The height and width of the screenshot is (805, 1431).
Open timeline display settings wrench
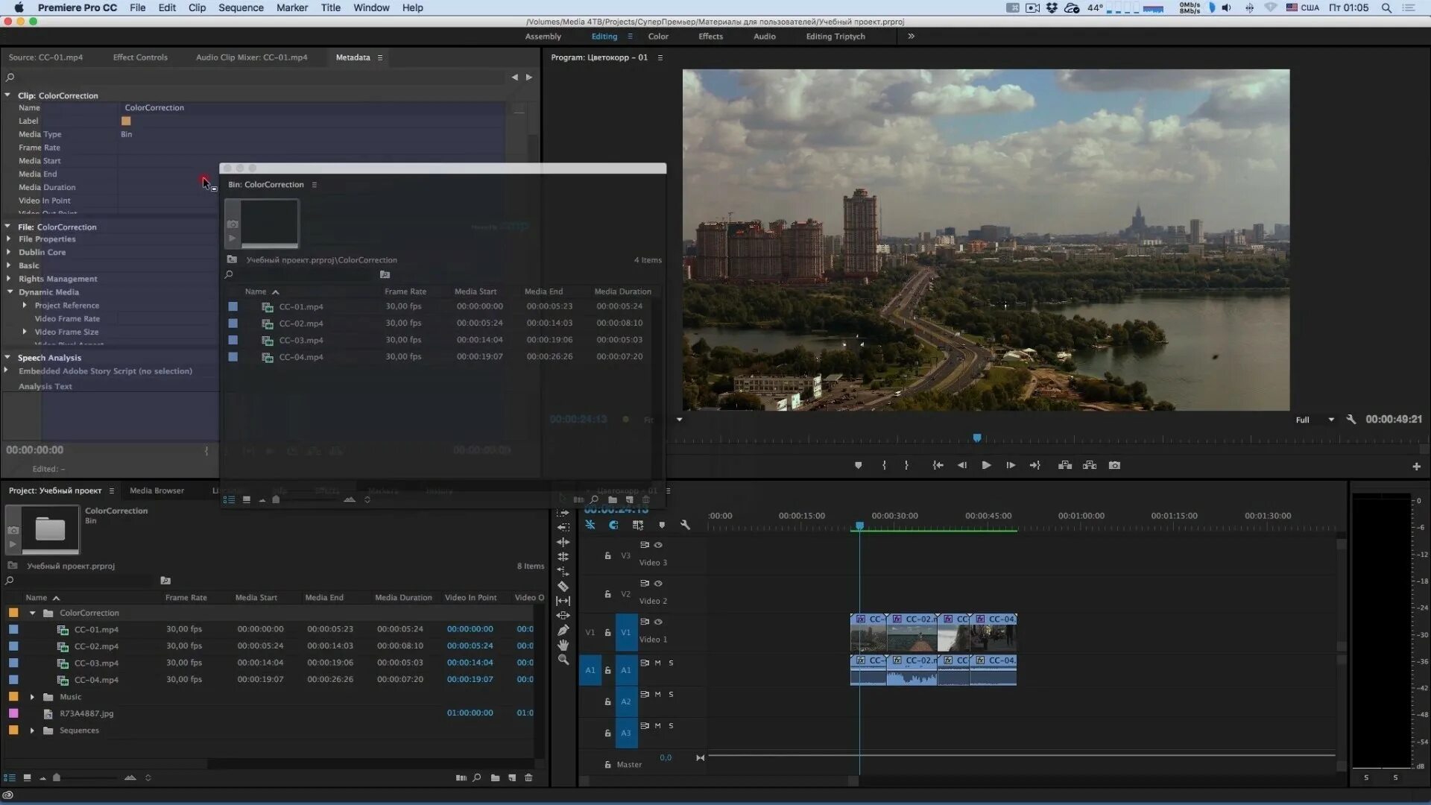click(685, 525)
